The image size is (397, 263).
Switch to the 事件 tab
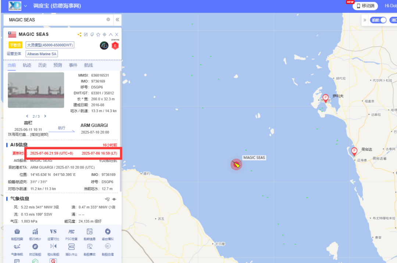pos(73,65)
